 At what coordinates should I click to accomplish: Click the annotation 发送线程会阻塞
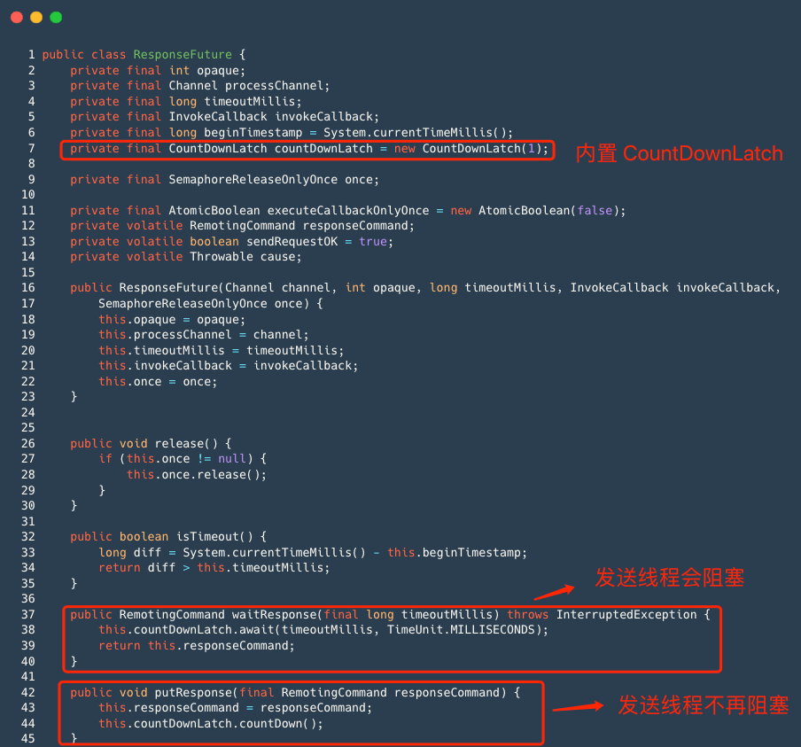click(669, 578)
